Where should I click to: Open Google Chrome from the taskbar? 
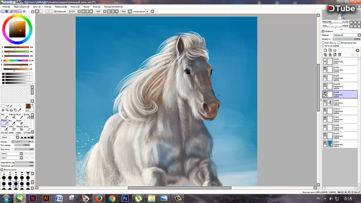tap(112, 198)
